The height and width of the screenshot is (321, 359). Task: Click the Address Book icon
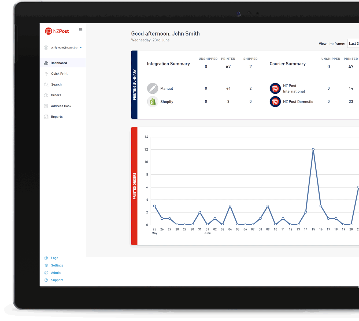click(x=46, y=106)
